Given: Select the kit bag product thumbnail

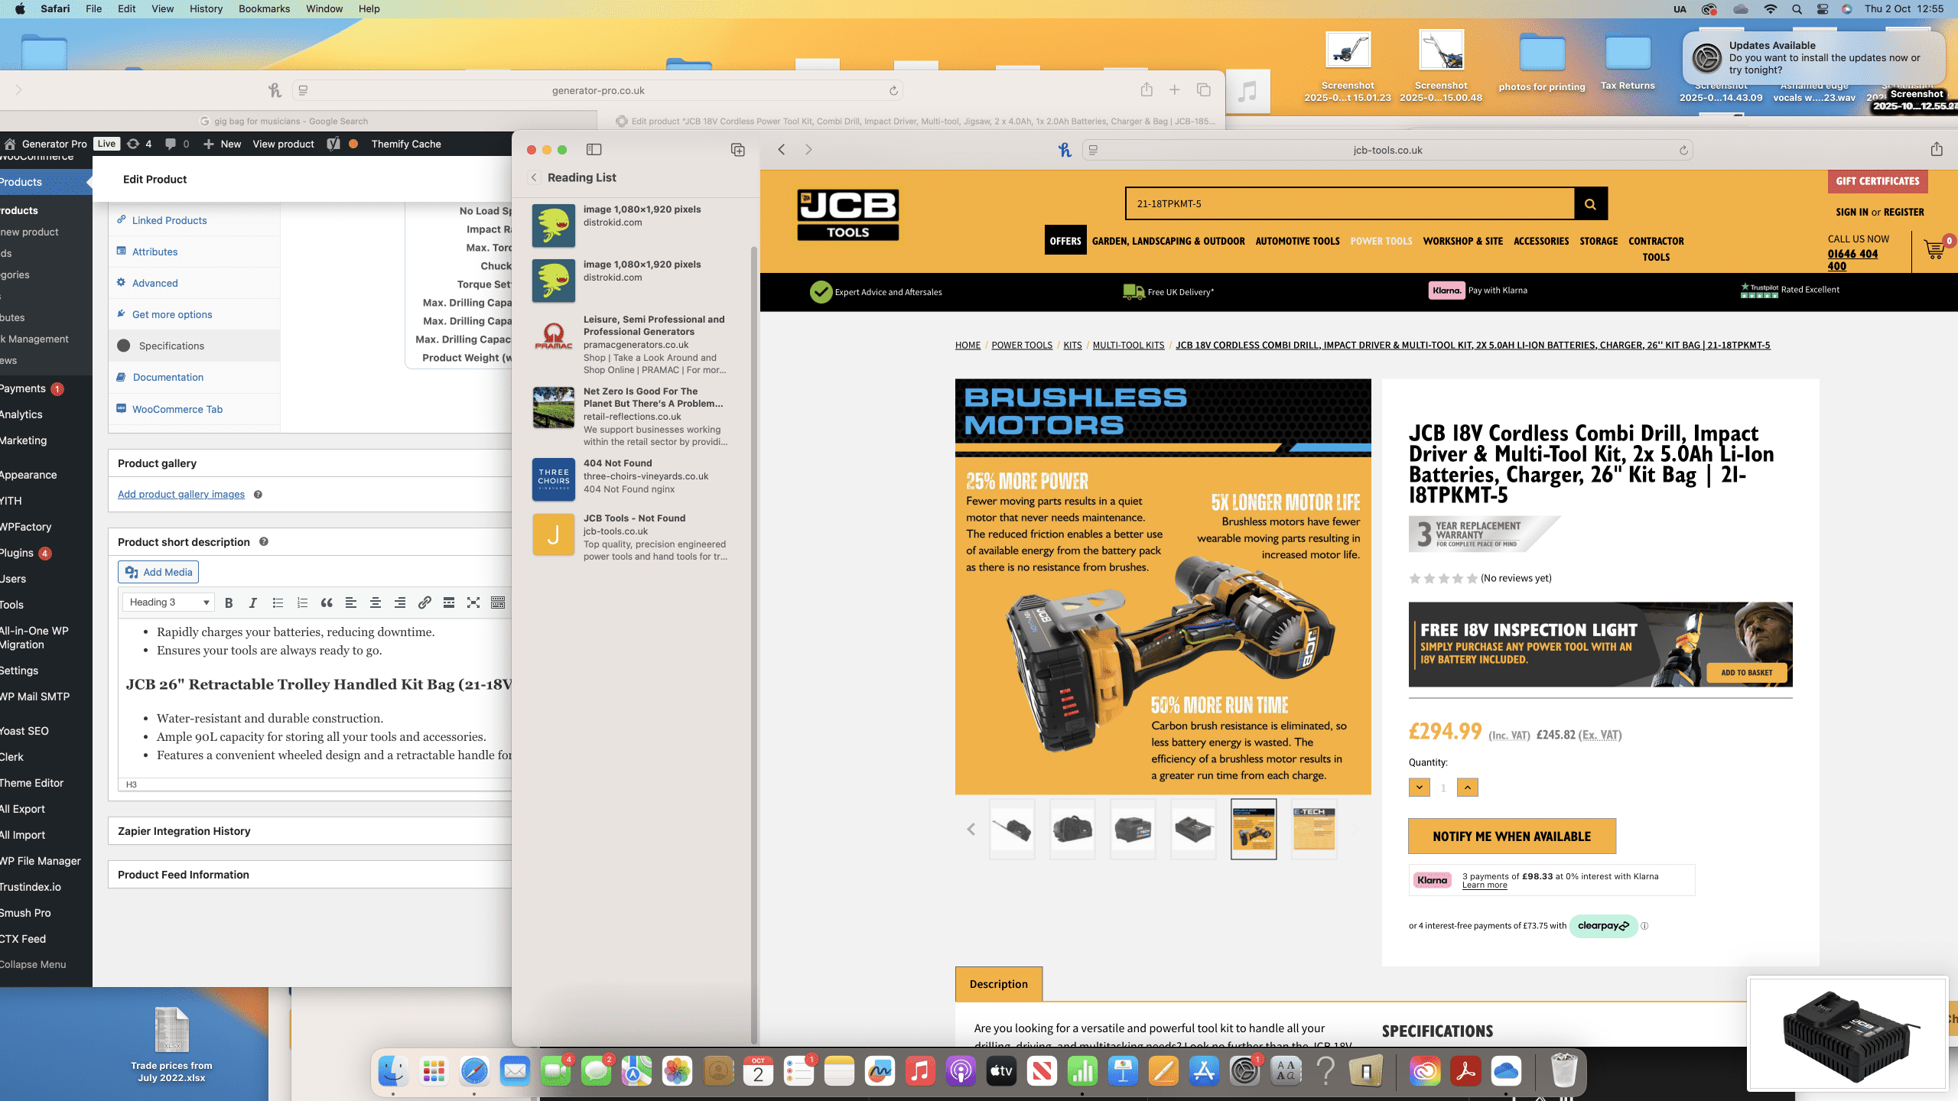Looking at the screenshot, I should pyautogui.click(x=1072, y=829).
